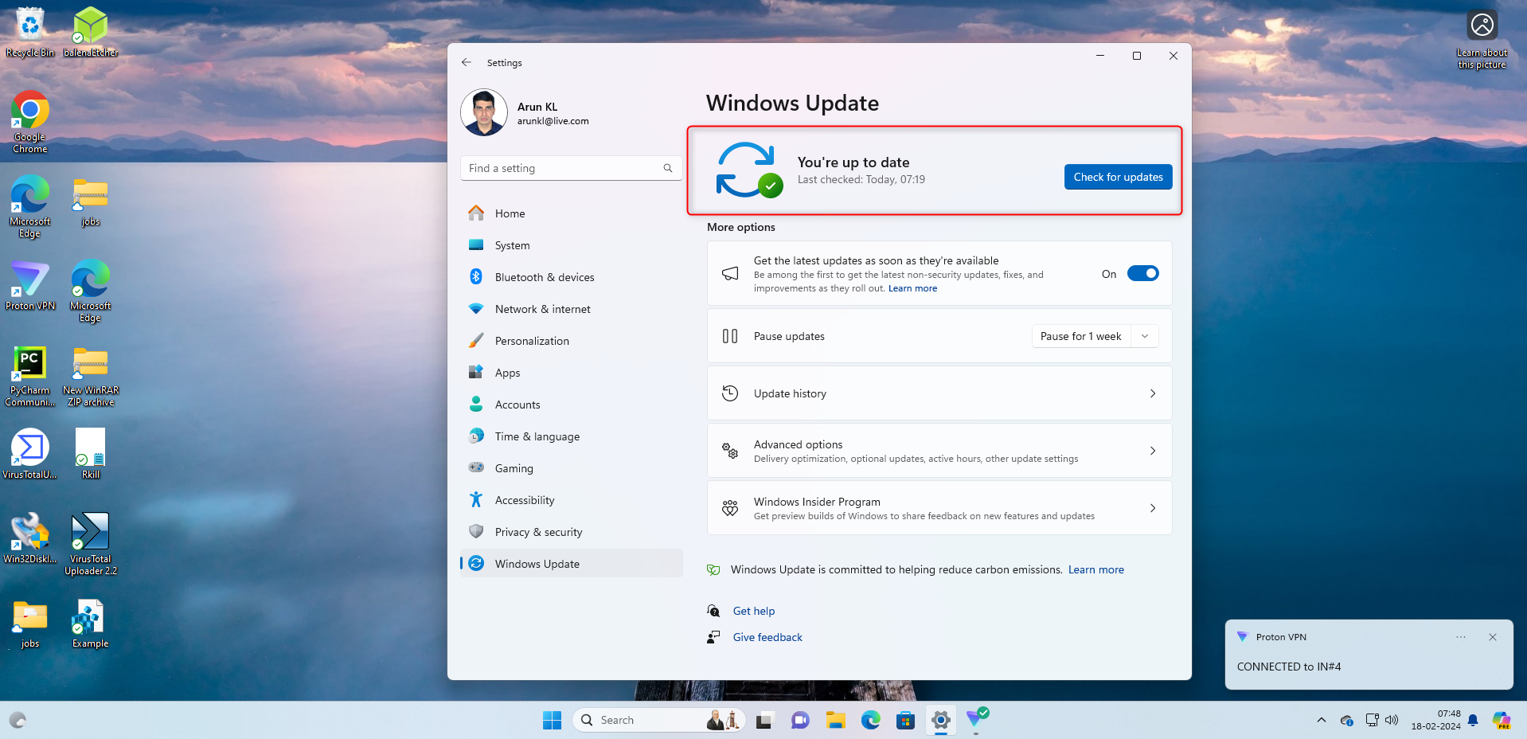This screenshot has width=1527, height=739.
Task: Select Windows Update in sidebar
Action: click(571, 564)
